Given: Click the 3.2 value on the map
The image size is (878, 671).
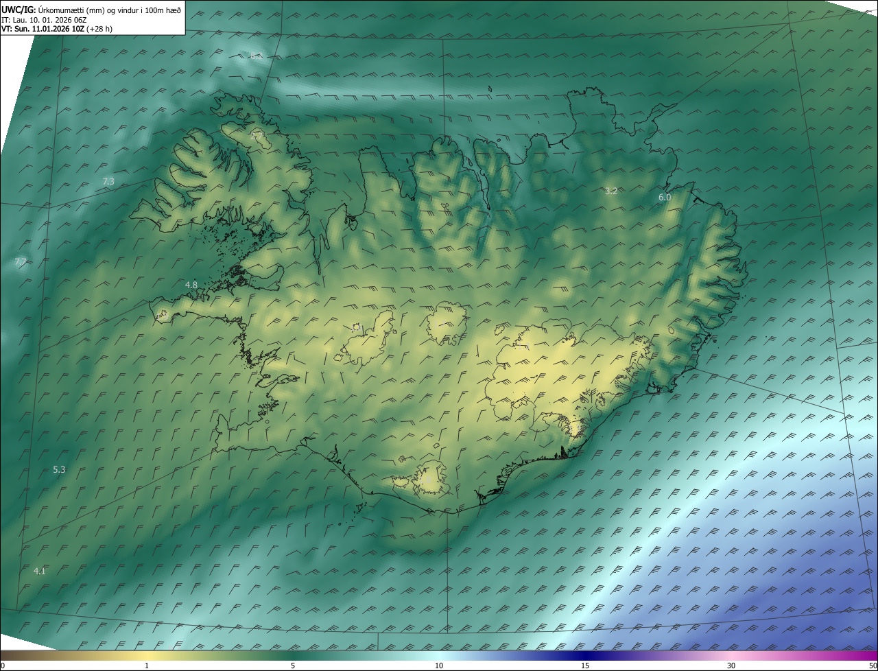Looking at the screenshot, I should (611, 191).
